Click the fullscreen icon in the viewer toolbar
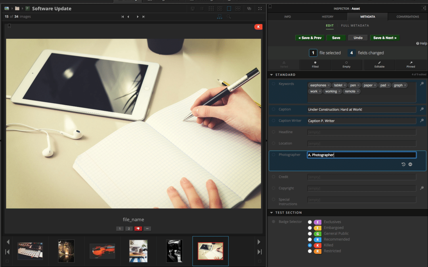428x267 pixels. point(260,8)
